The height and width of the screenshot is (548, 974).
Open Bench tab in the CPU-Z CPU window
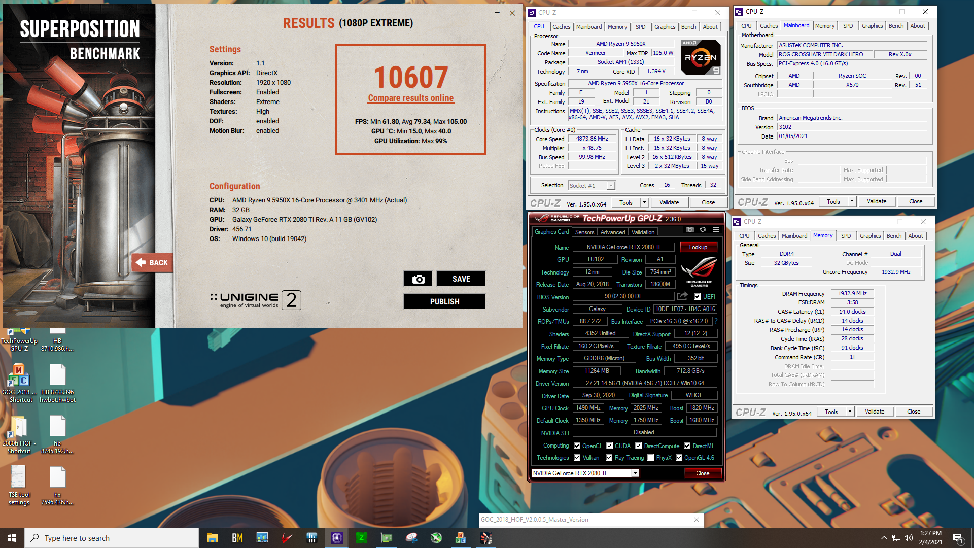(688, 27)
